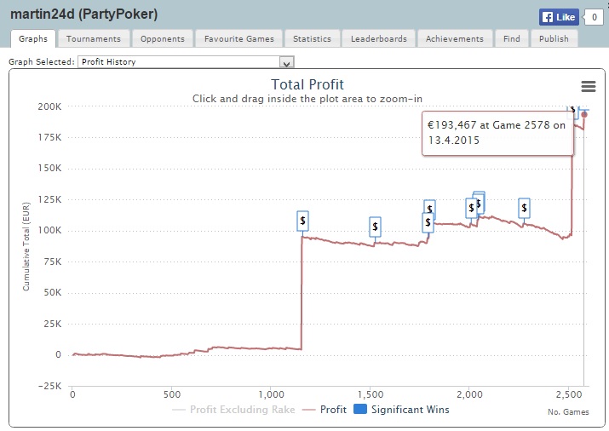The image size is (609, 431).
Task: Click the martin24d (PartyPoker) player heading
Action: (x=83, y=14)
